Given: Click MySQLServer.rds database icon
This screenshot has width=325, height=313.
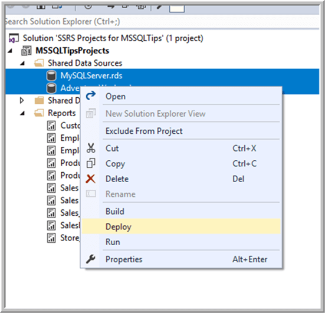Looking at the screenshot, I should [x=51, y=75].
